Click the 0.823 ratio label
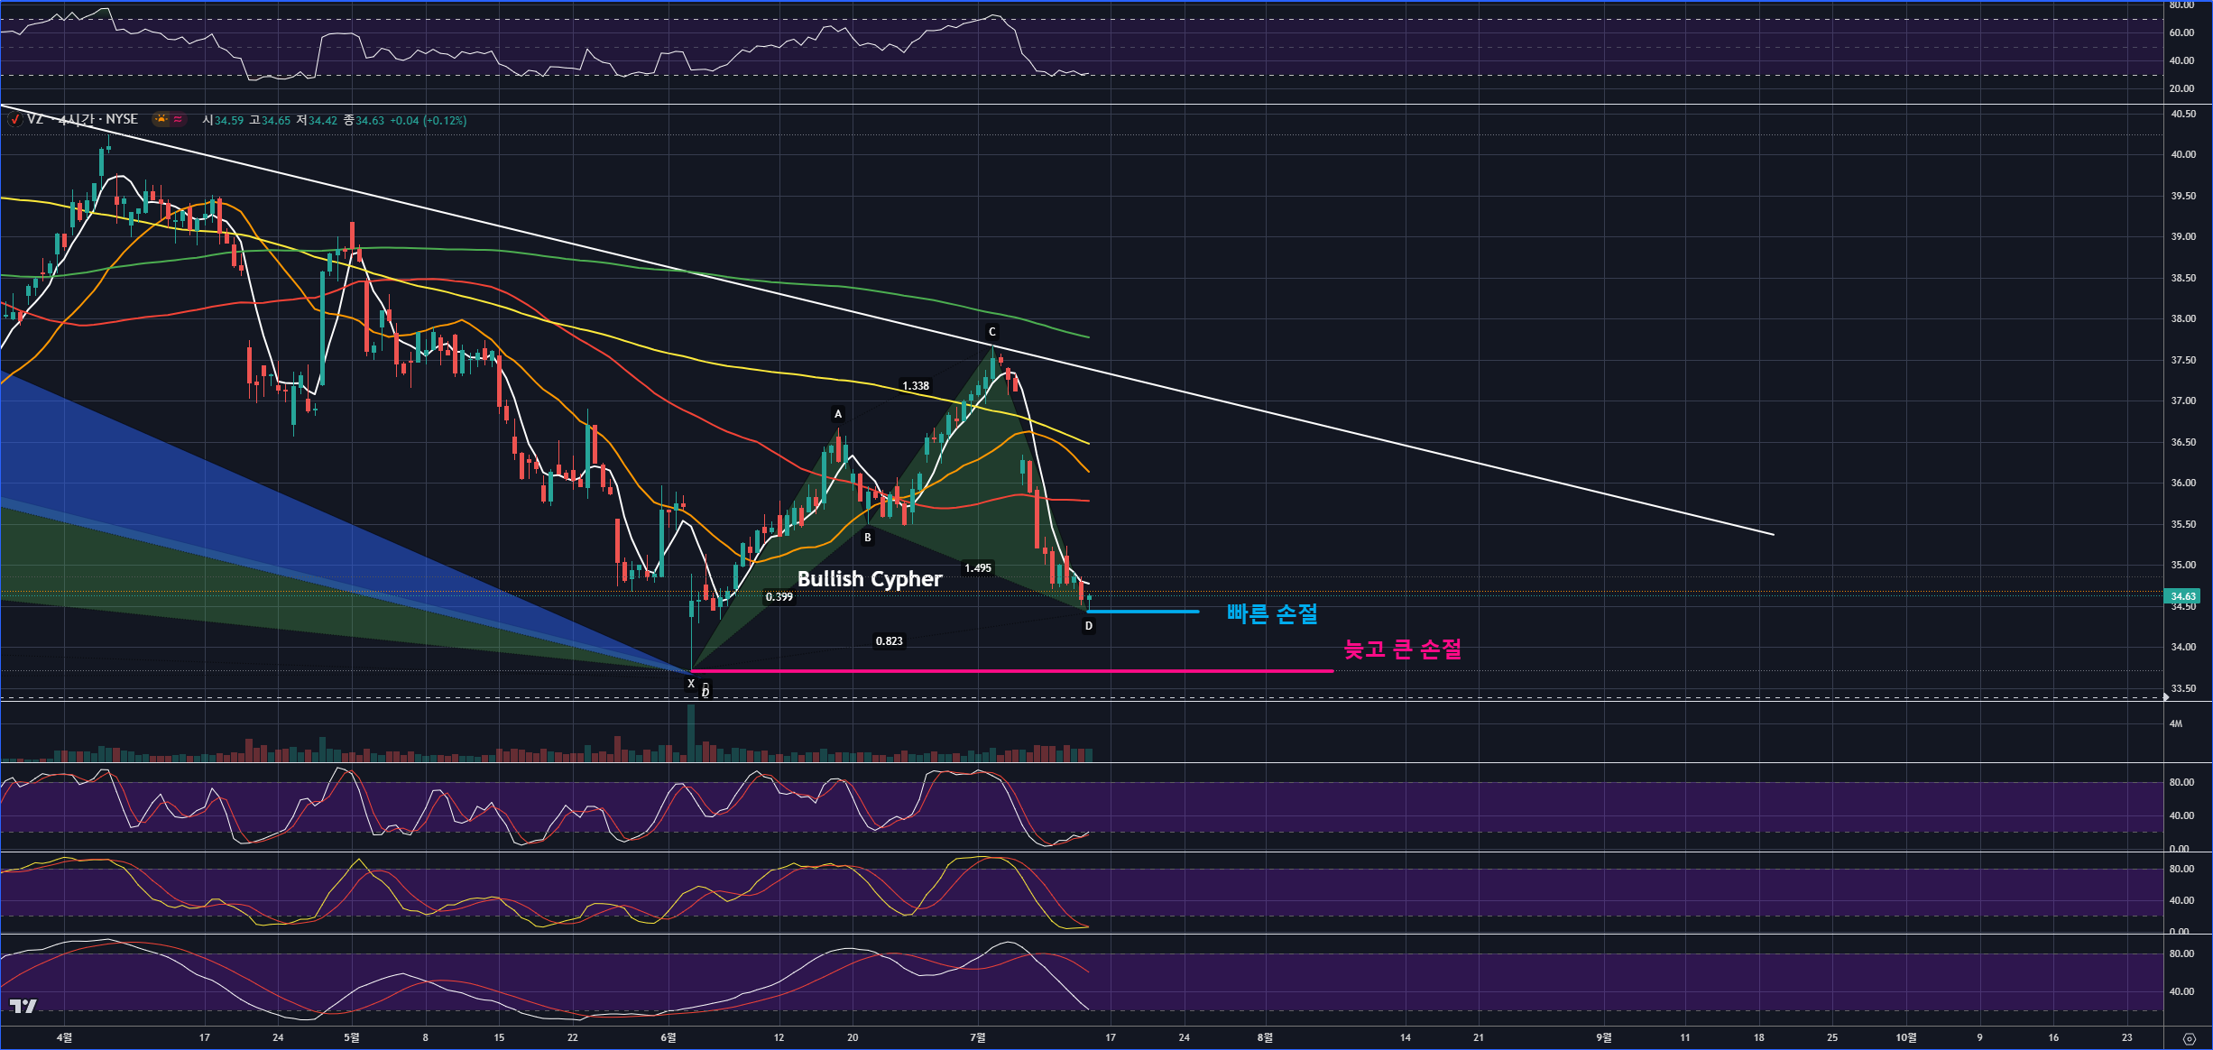The image size is (2213, 1050). tap(889, 641)
